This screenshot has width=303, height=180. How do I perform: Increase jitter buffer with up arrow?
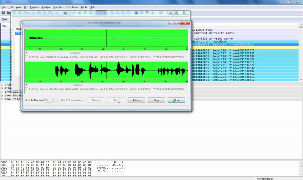point(53,99)
